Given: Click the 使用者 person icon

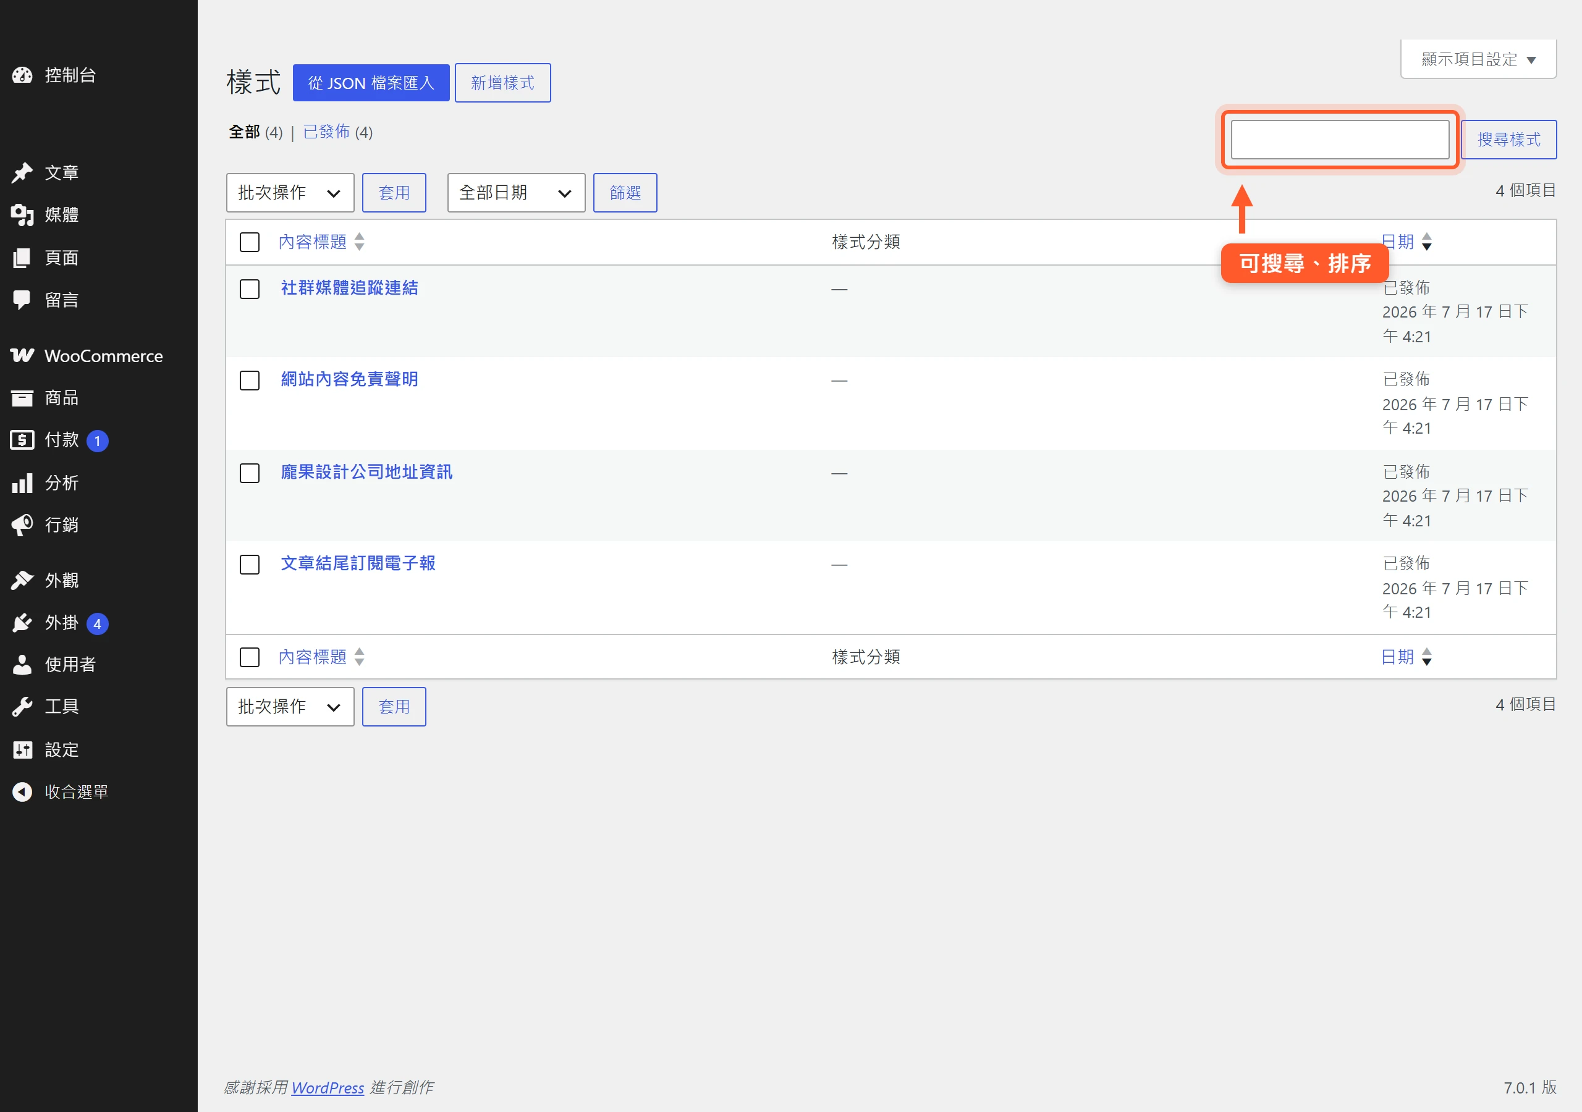Looking at the screenshot, I should [22, 665].
